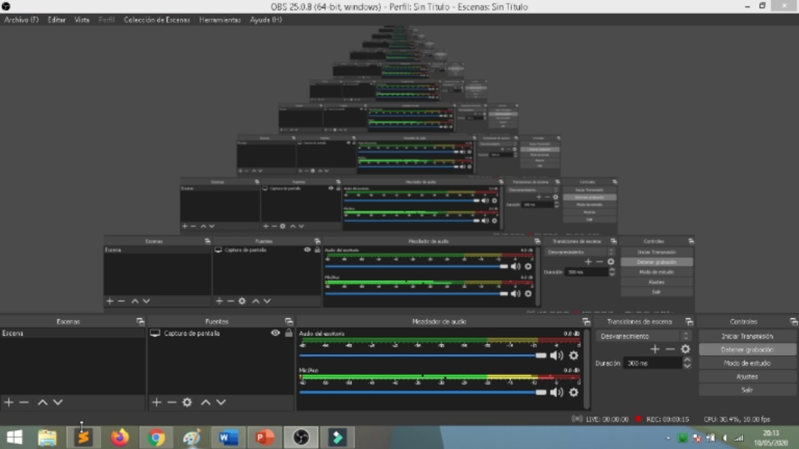Image resolution: width=799 pixels, height=449 pixels.
Task: Open Paint from the taskbar
Action: pos(192,438)
